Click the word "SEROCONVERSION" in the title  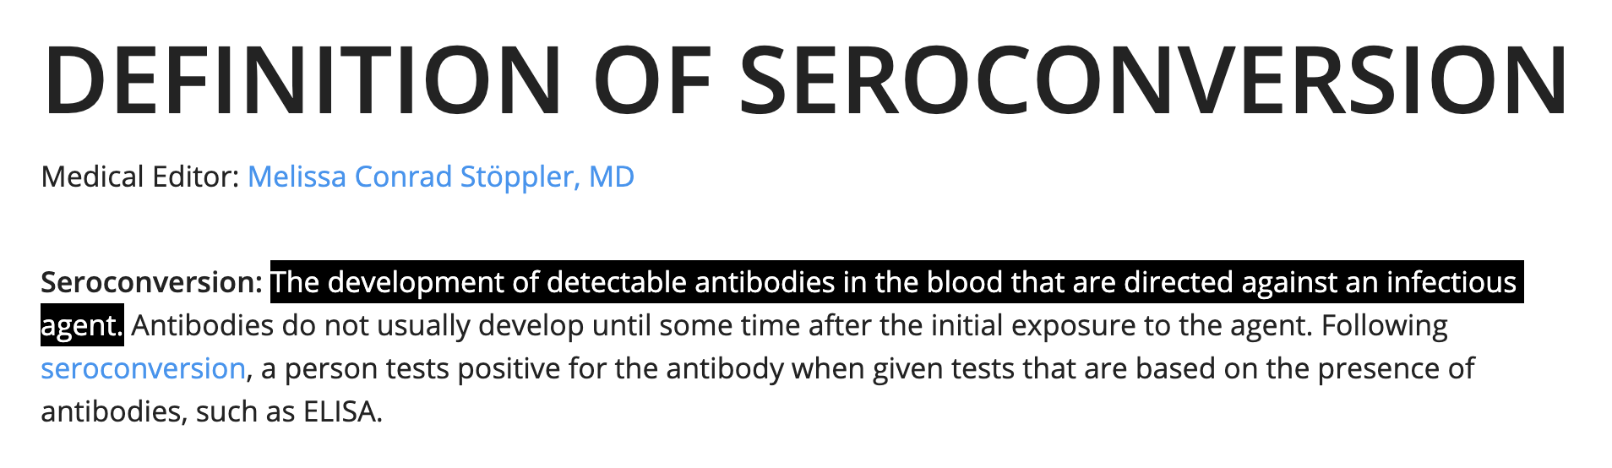pyautogui.click(x=1154, y=80)
